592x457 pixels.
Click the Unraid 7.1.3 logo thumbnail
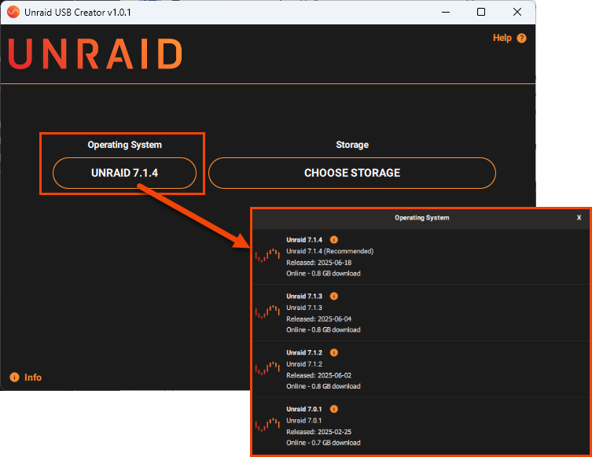point(268,312)
